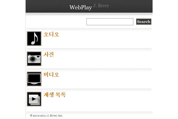Select the 사진 text link
The height and width of the screenshot is (119, 178).
click(x=49, y=54)
